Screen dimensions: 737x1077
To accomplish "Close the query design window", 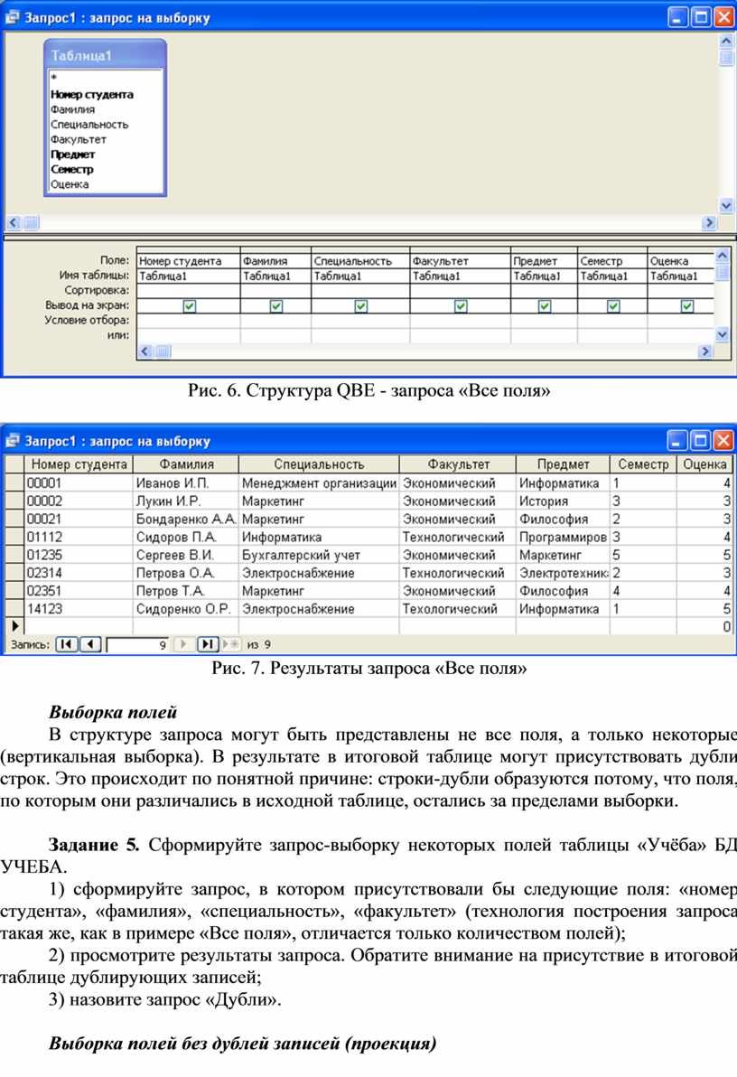I will click(x=724, y=17).
